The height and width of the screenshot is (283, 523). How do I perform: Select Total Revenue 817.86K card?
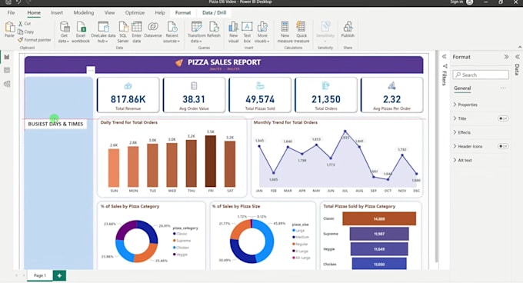[128, 95]
